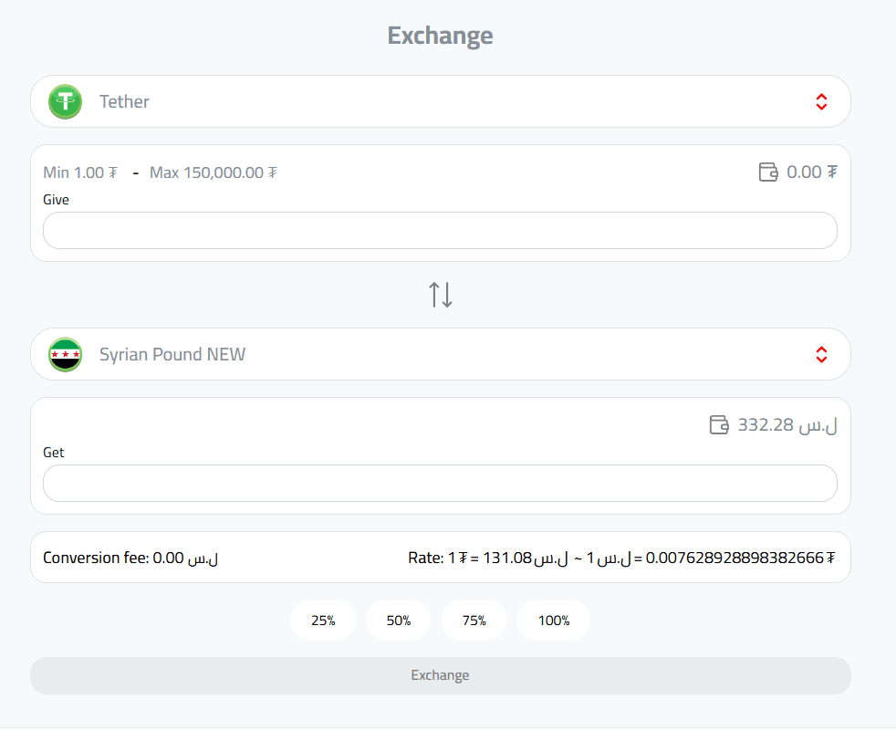Click the 332.28 Syrian Pound wallet balance
This screenshot has height=741, width=896.
click(x=787, y=424)
